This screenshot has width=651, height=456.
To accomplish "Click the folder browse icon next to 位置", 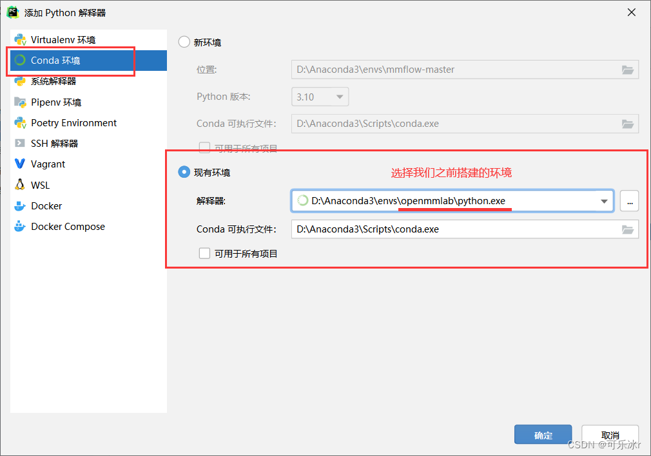I will tap(628, 70).
